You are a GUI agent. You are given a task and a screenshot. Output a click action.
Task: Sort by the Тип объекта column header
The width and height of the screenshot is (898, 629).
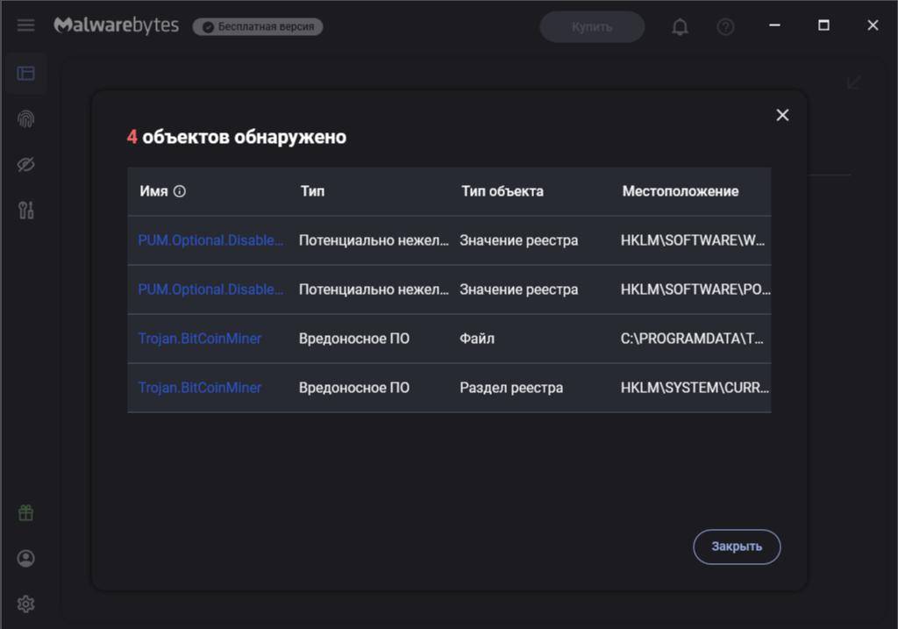(x=502, y=191)
